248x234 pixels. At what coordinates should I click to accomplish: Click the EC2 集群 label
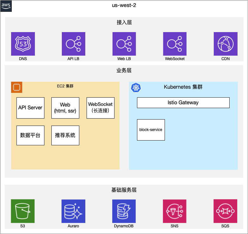(x=65, y=86)
